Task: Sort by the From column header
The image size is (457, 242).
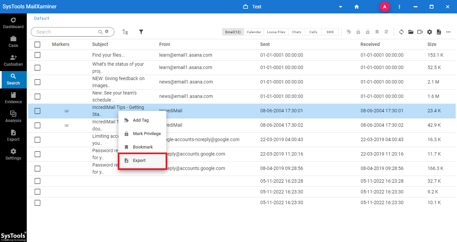Action: pos(165,44)
